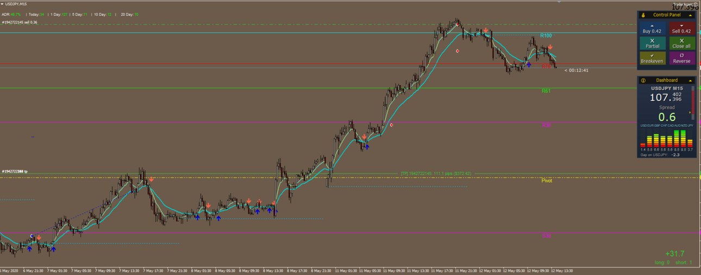Reverse the open position
Viewport: 701px width, 275px height.
tap(682, 58)
